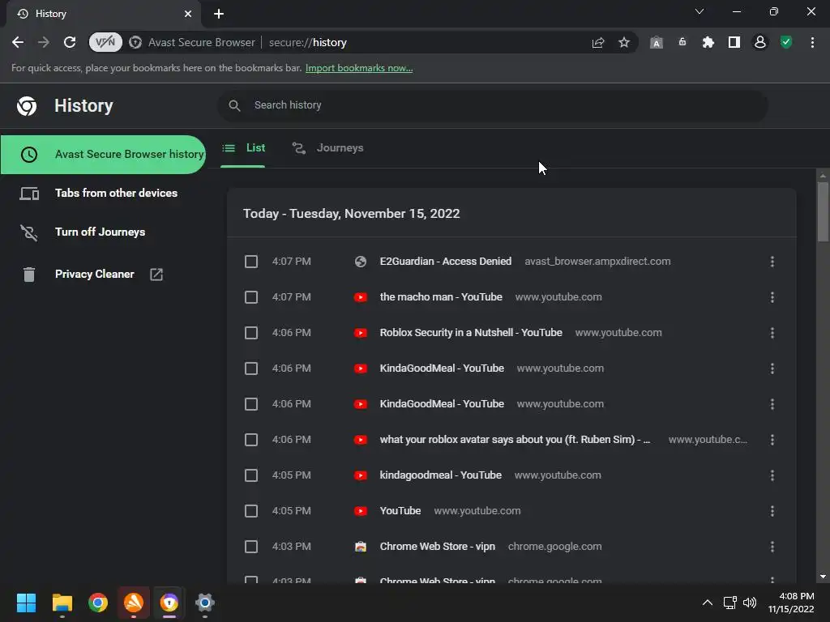This screenshot has height=622, width=830.
Task: Check the macho man - YouTube entry
Action: (x=251, y=297)
